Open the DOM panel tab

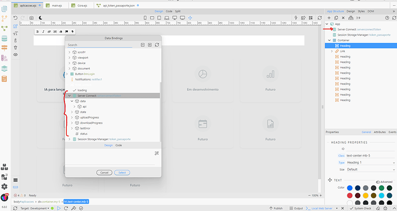[371, 11]
